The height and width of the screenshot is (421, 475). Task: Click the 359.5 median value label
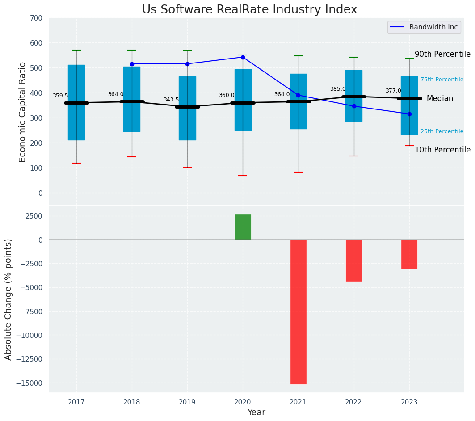(x=60, y=96)
